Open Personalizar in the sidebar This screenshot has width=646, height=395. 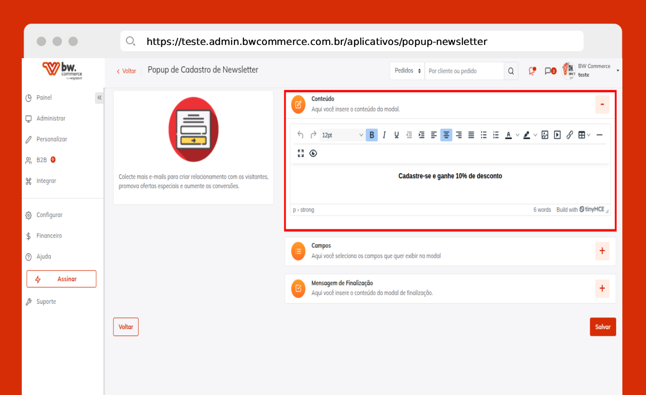coord(52,140)
